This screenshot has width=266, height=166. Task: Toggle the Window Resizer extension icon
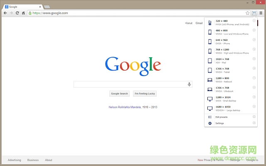click(x=254, y=13)
